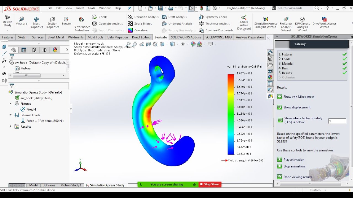Click Stop animation

tap(291, 166)
